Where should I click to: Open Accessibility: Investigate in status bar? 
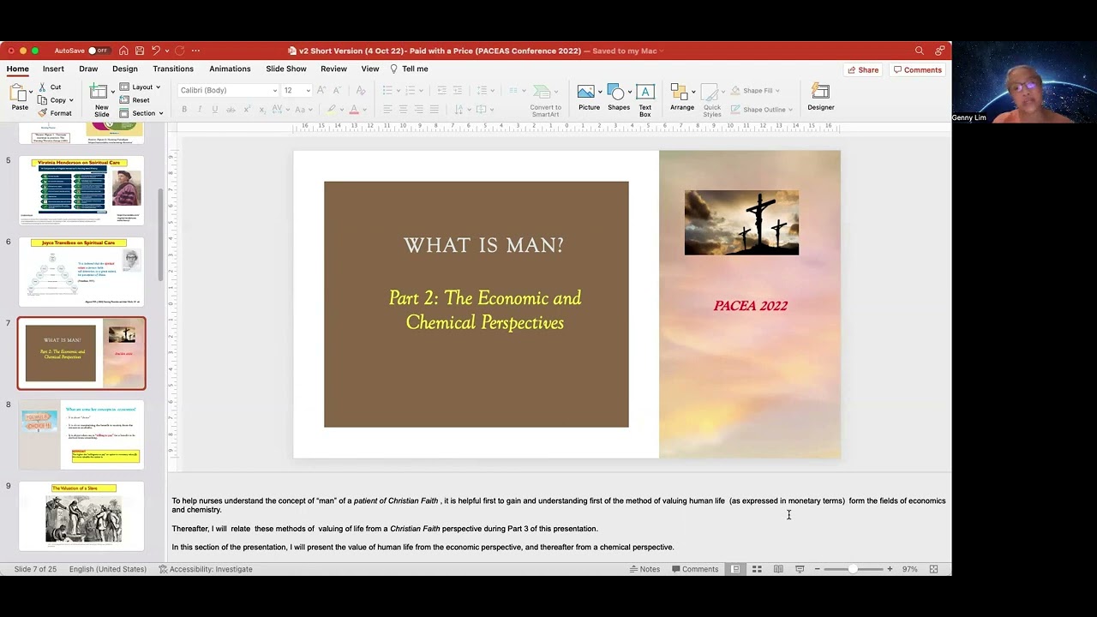tap(206, 569)
